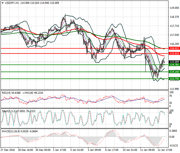Select the 30 Dec 00:00 time axis label

coord(43,150)
